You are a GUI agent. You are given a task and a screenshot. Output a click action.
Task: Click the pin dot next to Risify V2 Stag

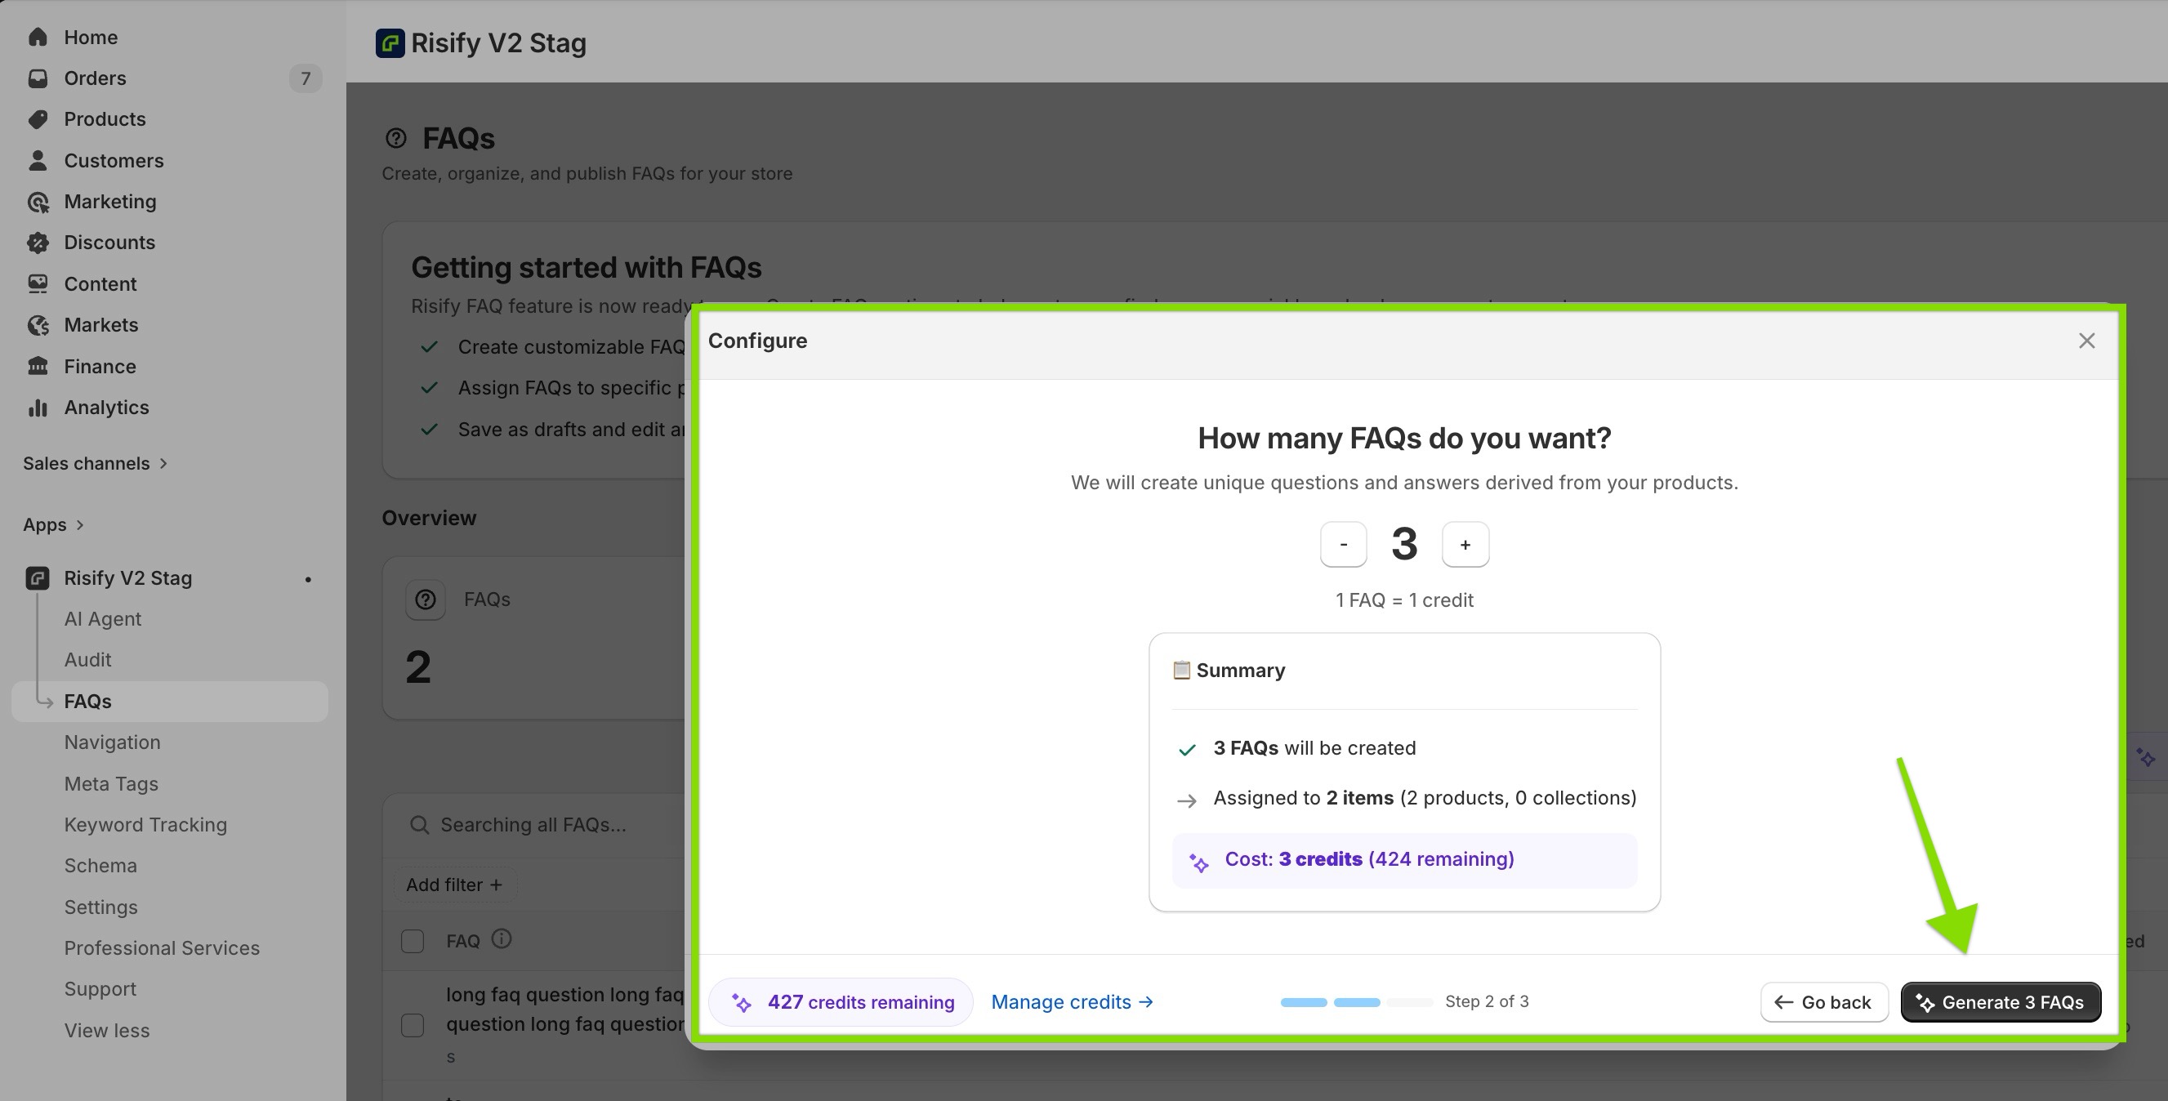click(x=308, y=579)
